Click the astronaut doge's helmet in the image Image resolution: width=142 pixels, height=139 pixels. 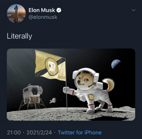pos(85,79)
